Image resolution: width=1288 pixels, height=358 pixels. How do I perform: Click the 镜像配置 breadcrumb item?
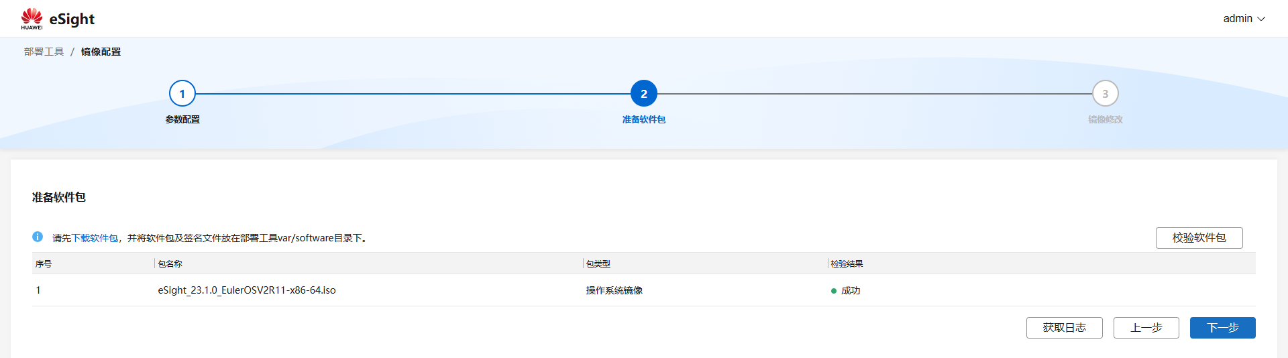101,52
